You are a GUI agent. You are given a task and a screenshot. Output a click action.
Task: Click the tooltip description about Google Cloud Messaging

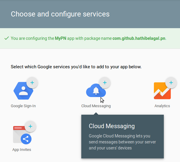coord(122,142)
